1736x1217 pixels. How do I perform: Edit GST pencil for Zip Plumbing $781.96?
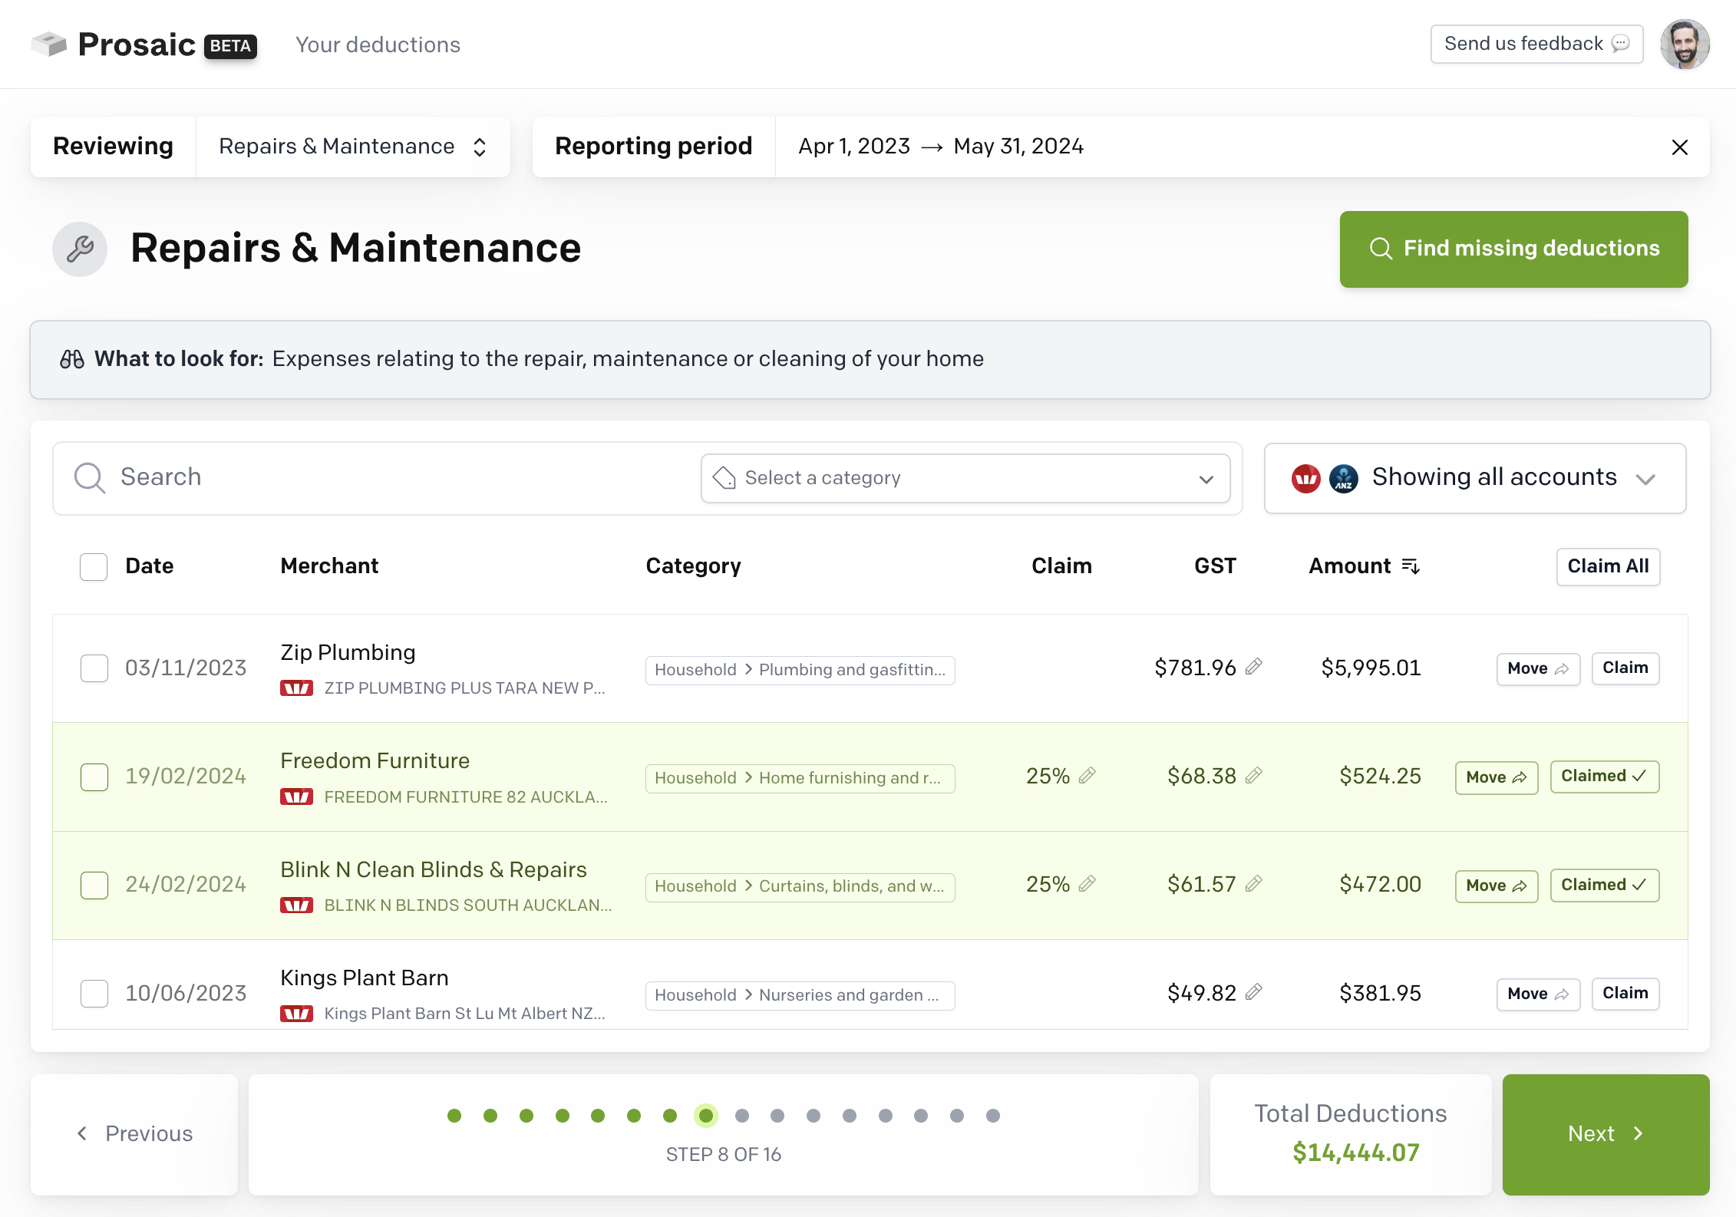click(x=1253, y=666)
